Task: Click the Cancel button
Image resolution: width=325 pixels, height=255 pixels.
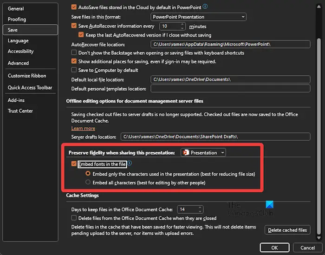Action: pyautogui.click(x=307, y=248)
